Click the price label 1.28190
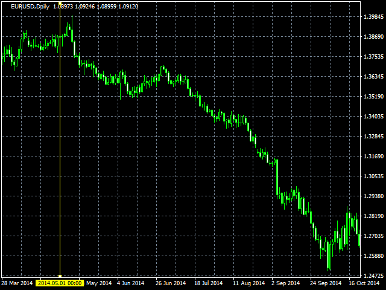The height and width of the screenshot is (290, 386). (x=373, y=216)
